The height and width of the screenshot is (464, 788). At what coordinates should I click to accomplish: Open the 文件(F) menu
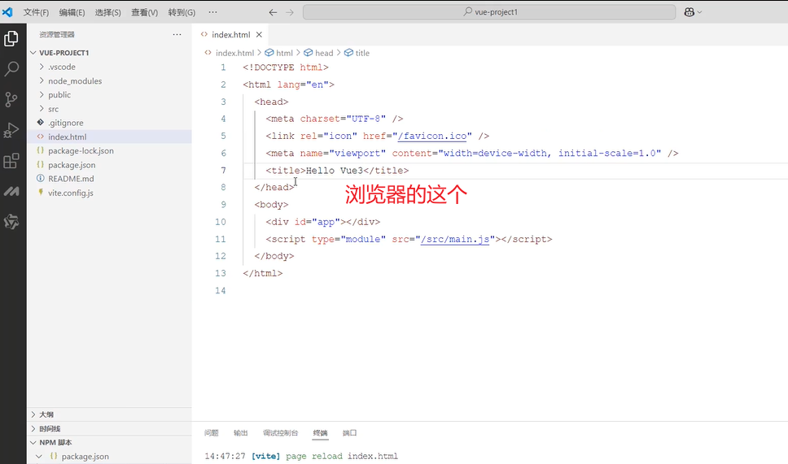click(x=36, y=12)
